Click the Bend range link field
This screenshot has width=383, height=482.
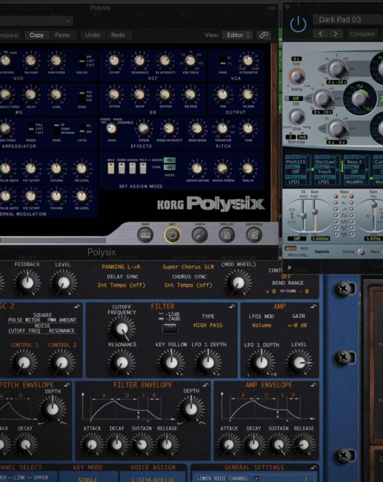tap(303, 137)
